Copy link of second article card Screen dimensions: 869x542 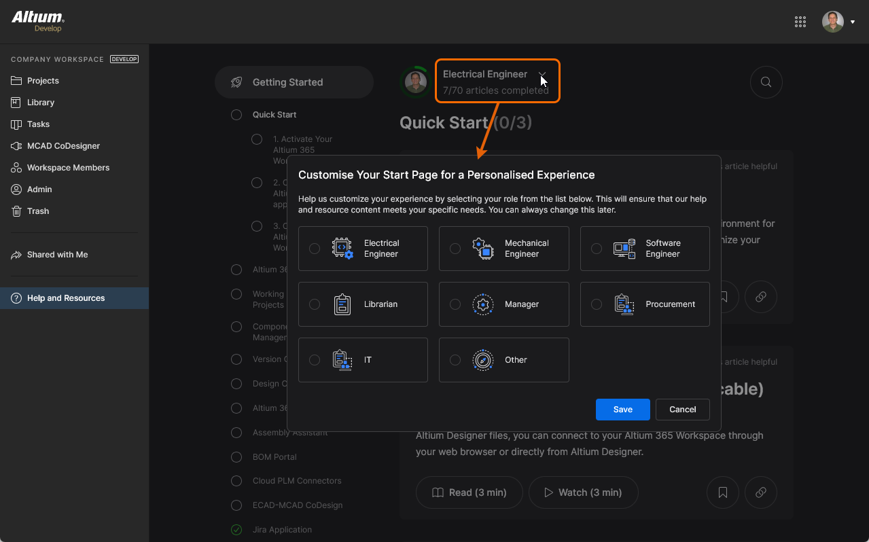point(761,492)
